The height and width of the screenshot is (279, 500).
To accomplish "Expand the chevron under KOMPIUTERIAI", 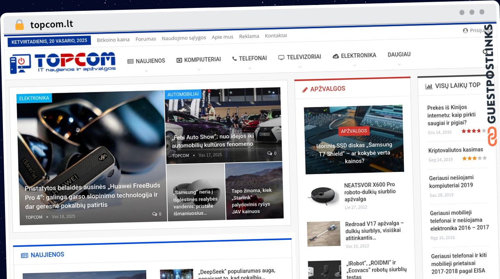I will [x=199, y=70].
